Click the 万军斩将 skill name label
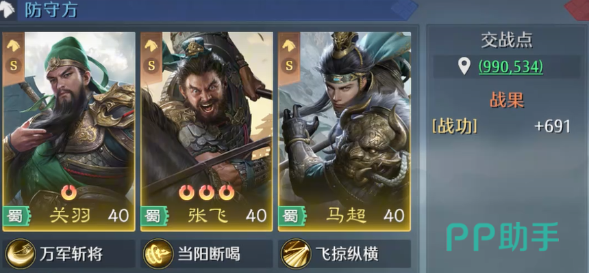Screen dimensions: 589x273 [71, 255]
